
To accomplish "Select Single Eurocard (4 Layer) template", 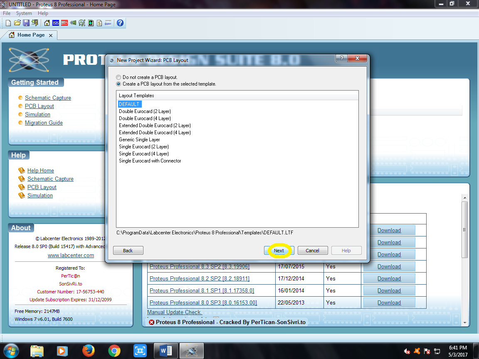I will pyautogui.click(x=144, y=154).
